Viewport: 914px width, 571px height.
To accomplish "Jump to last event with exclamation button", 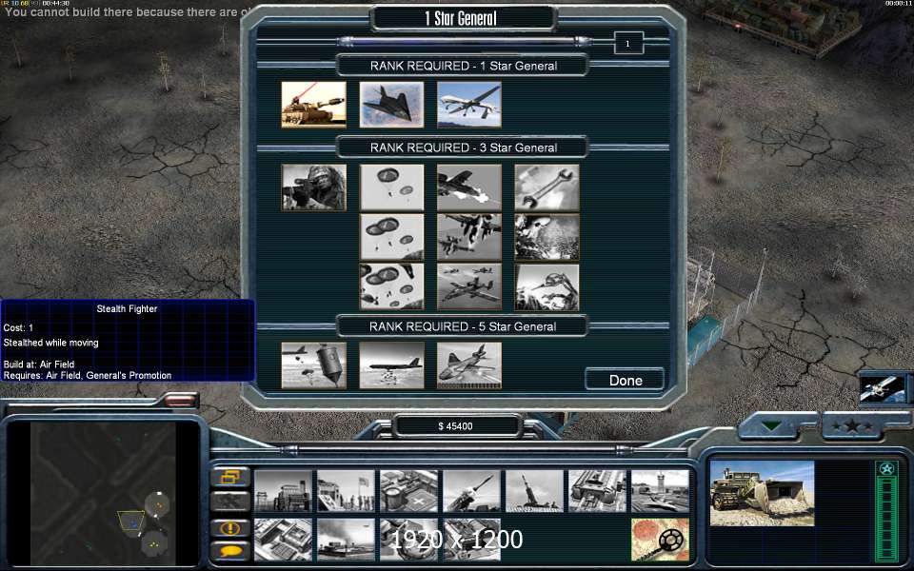I will (x=230, y=528).
